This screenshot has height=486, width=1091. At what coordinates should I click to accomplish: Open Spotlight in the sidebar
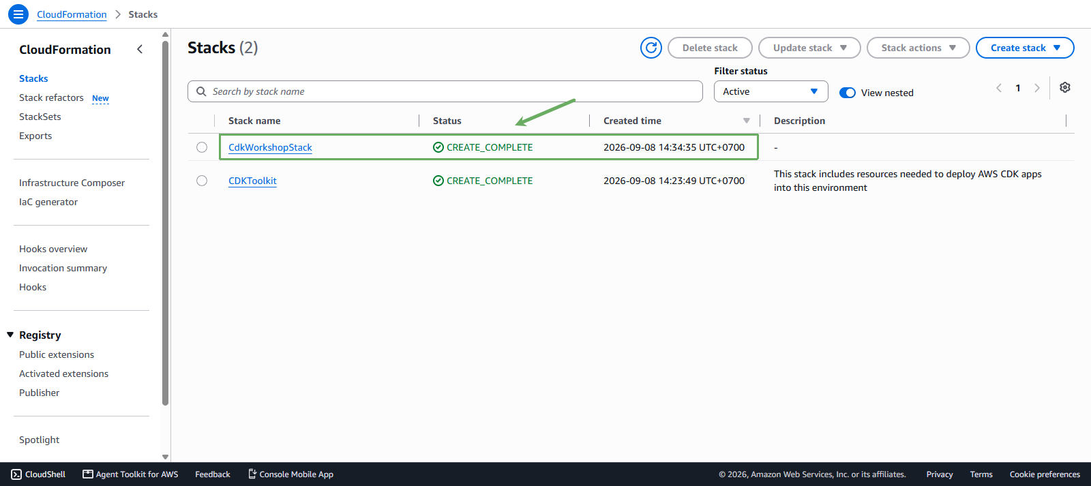pyautogui.click(x=39, y=440)
